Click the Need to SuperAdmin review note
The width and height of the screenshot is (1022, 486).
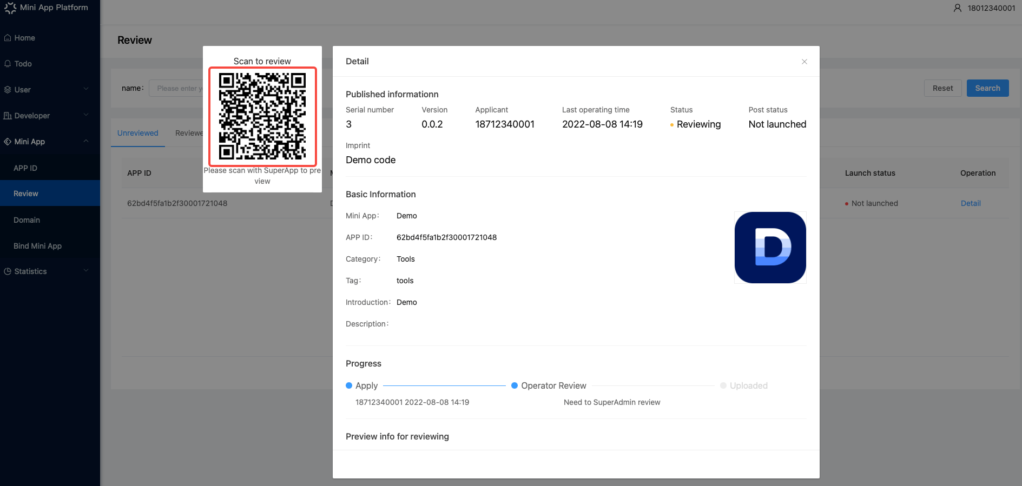pos(612,402)
